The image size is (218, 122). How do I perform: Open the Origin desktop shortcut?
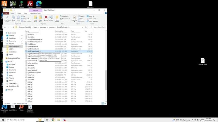click(x=21, y=108)
